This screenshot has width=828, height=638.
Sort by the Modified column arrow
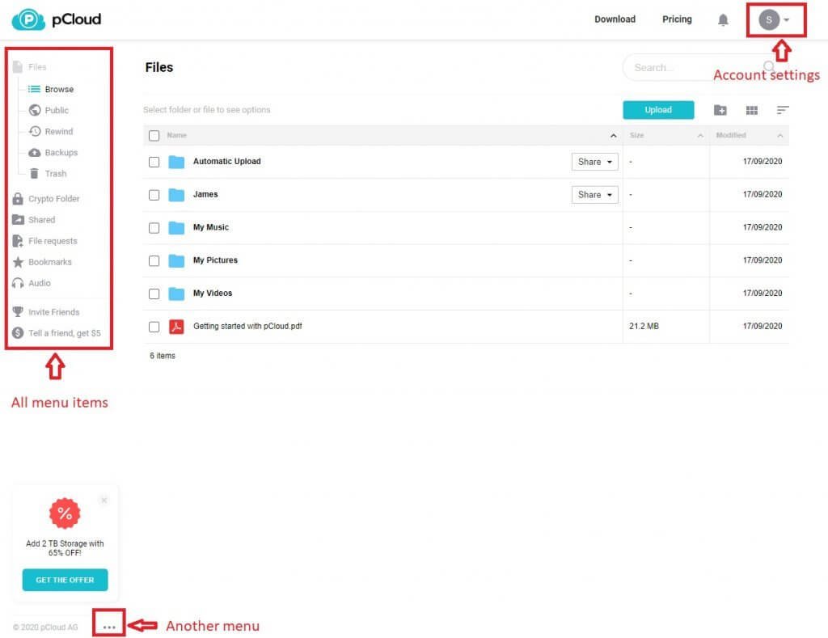point(780,136)
